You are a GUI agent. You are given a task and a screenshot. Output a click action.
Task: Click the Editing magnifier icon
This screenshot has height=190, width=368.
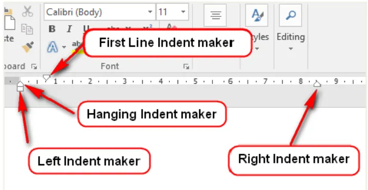click(x=290, y=15)
